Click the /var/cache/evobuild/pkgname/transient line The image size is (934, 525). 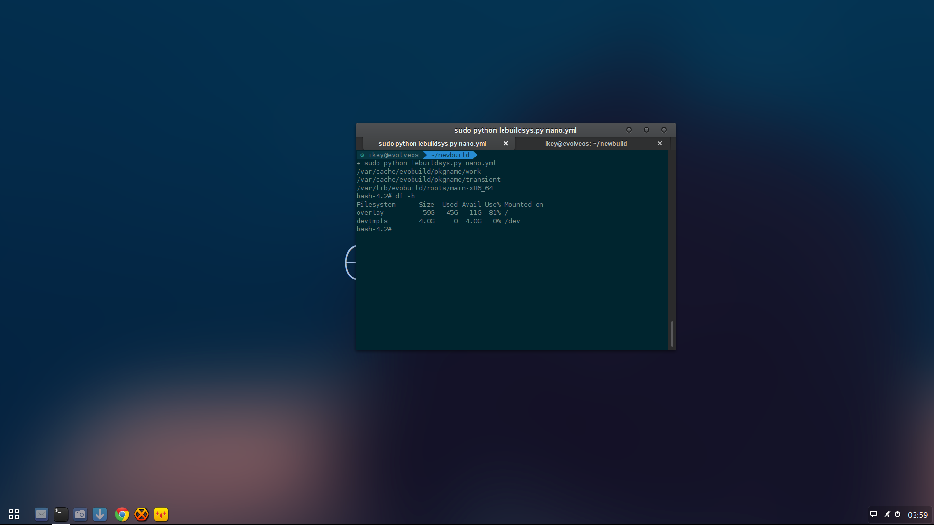point(428,179)
